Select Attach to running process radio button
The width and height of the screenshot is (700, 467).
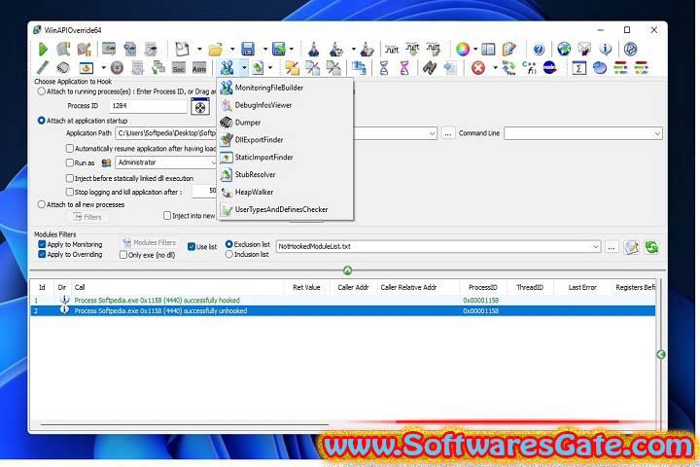click(x=42, y=91)
